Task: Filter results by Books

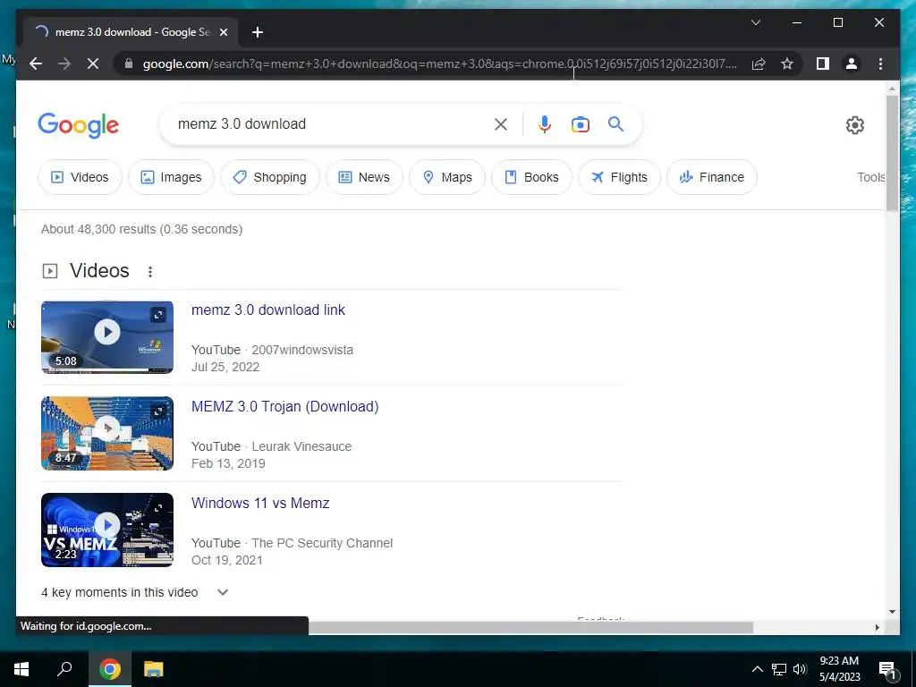Action: tap(531, 177)
